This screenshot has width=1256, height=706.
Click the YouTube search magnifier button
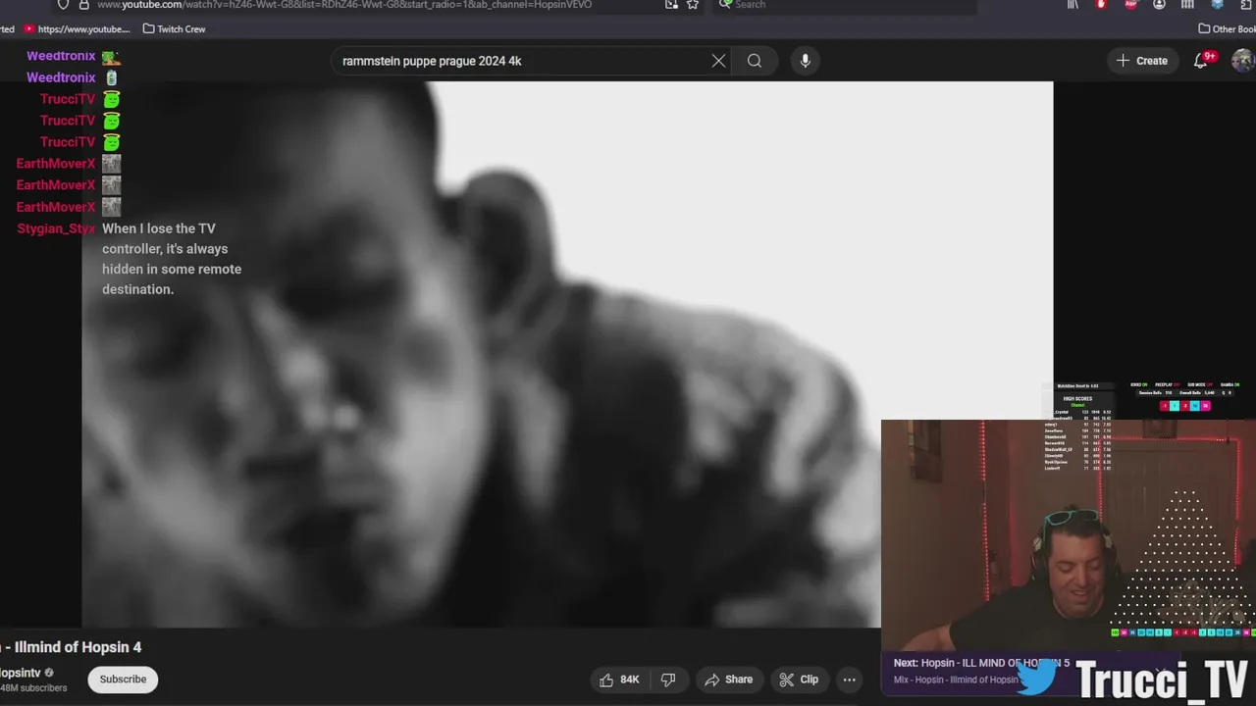click(755, 61)
